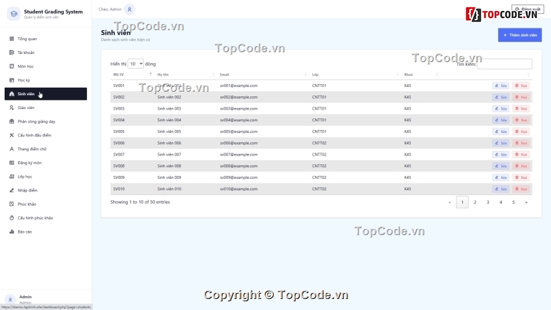Delete student SV007 with Xoá button
Viewport: 551px width, 310px height.
pyautogui.click(x=520, y=154)
